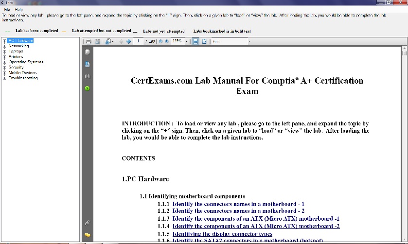Select Laptops in topic tree
This screenshot has width=408, height=244.
tap(16, 51)
